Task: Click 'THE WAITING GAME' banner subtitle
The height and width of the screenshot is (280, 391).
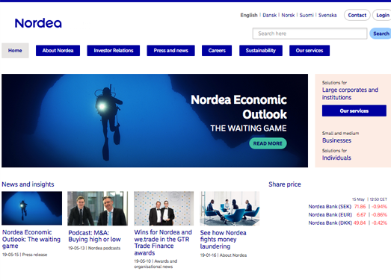Action: click(248, 128)
